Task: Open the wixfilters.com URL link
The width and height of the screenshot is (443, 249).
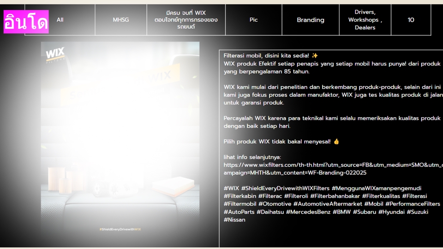Action: [x=333, y=169]
